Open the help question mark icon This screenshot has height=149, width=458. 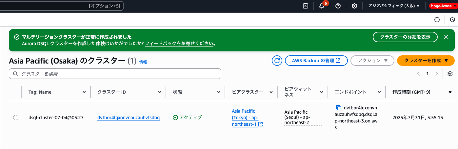click(x=338, y=6)
